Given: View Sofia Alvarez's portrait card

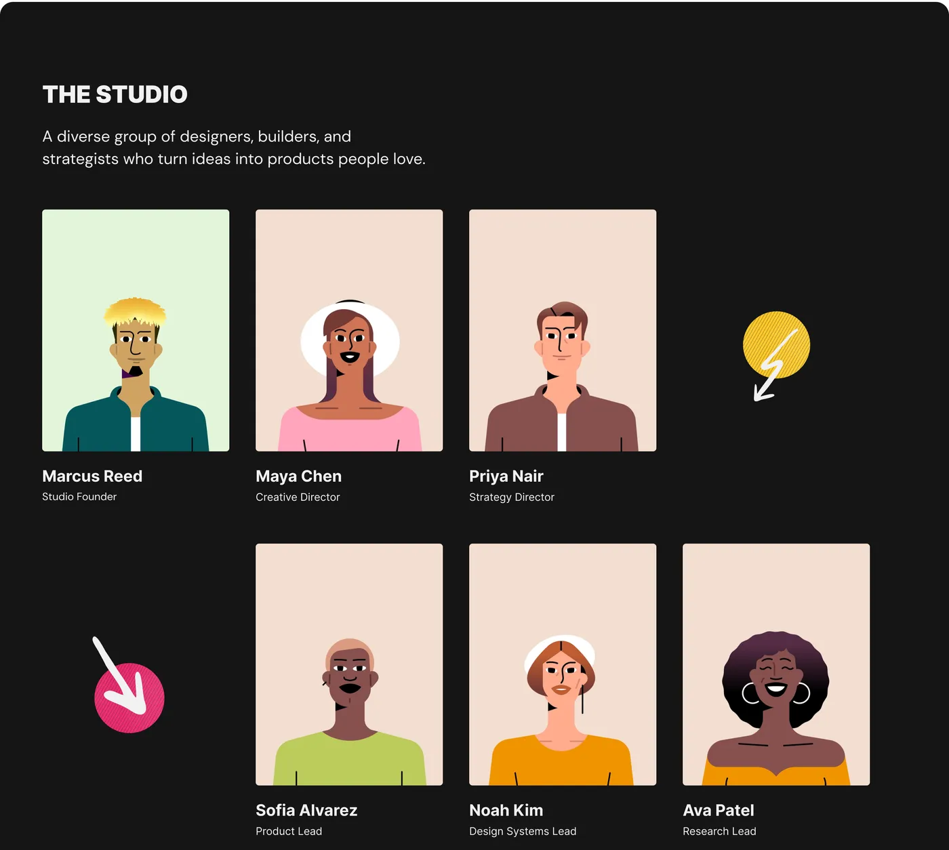Looking at the screenshot, I should [x=349, y=664].
